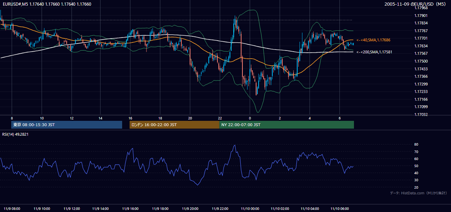Click price axis label 1.17701
Screen dimensions: 451x212
point(421,38)
